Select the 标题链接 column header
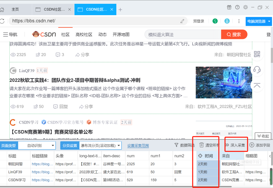Viewport: 273px width, 188px height. point(42,156)
